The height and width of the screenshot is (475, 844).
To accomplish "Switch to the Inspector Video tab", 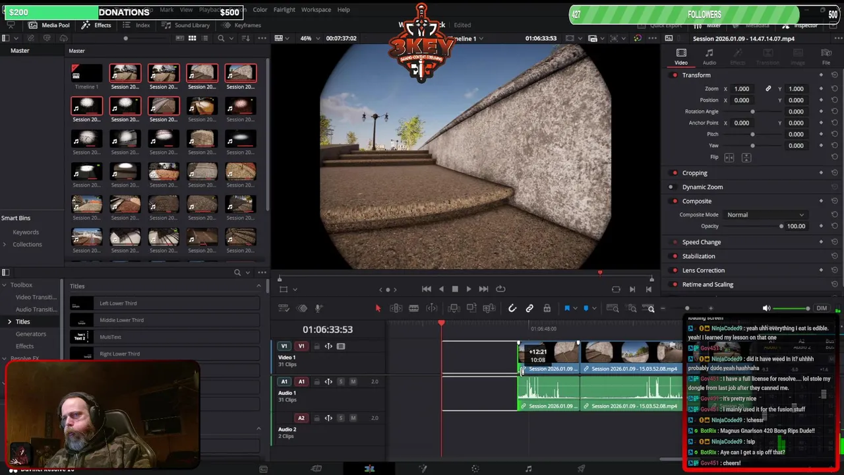I will pos(681,57).
